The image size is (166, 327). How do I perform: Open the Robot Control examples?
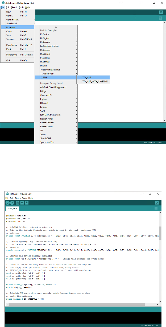tap(56, 123)
